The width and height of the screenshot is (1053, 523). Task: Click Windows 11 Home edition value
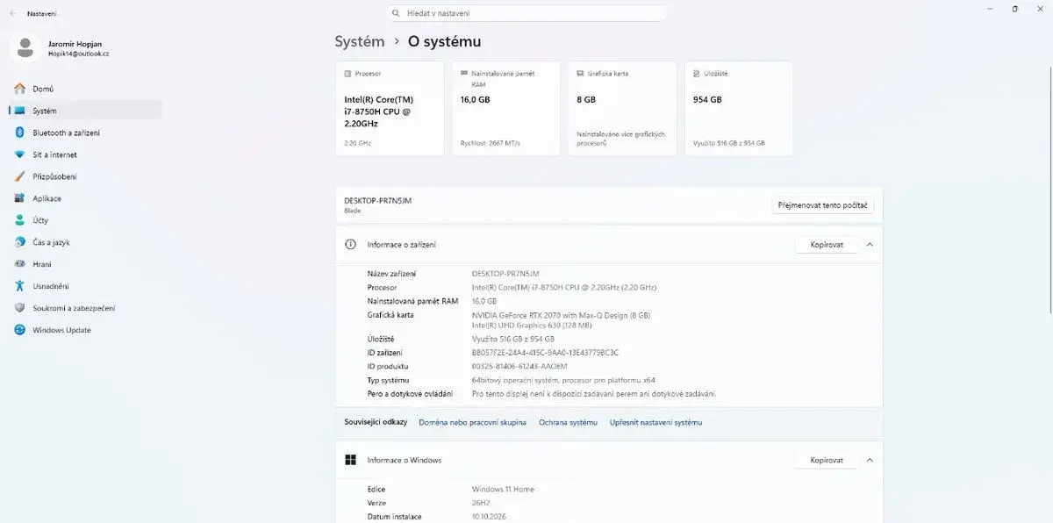[x=503, y=489]
